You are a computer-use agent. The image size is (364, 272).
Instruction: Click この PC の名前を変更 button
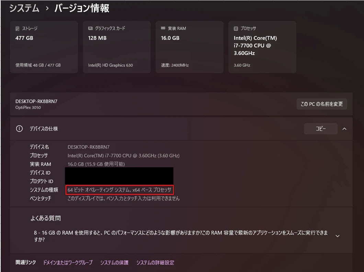point(322,104)
